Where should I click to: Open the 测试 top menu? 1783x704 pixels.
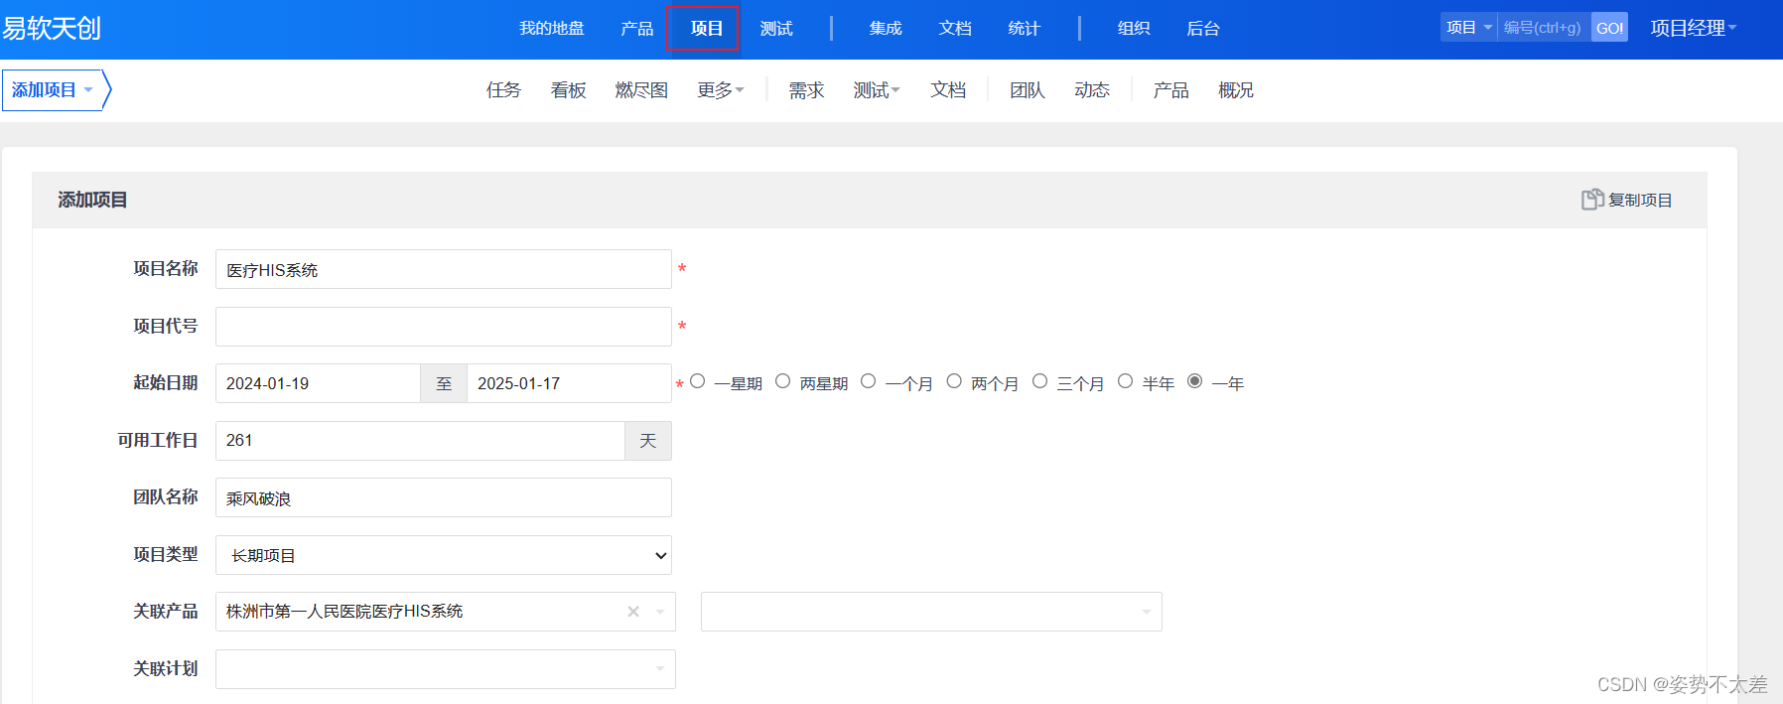[776, 29]
